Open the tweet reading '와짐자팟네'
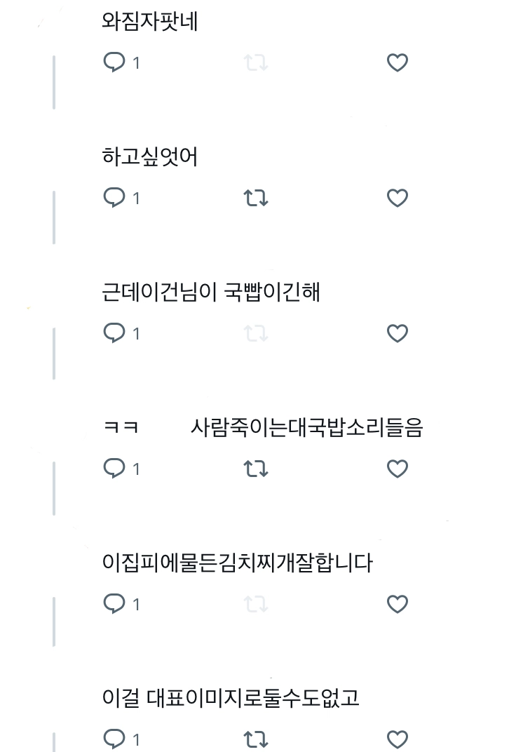 coord(150,22)
